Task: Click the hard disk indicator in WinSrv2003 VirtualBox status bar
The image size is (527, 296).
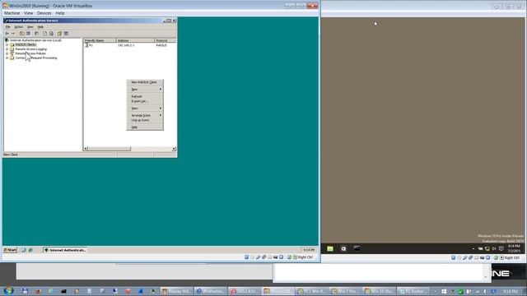Action: coord(247,257)
